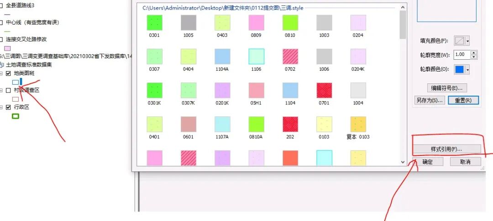This screenshot has width=493, height=221.
Task: Click the blue 轮廓颜色 color swatch
Action: [x=459, y=69]
